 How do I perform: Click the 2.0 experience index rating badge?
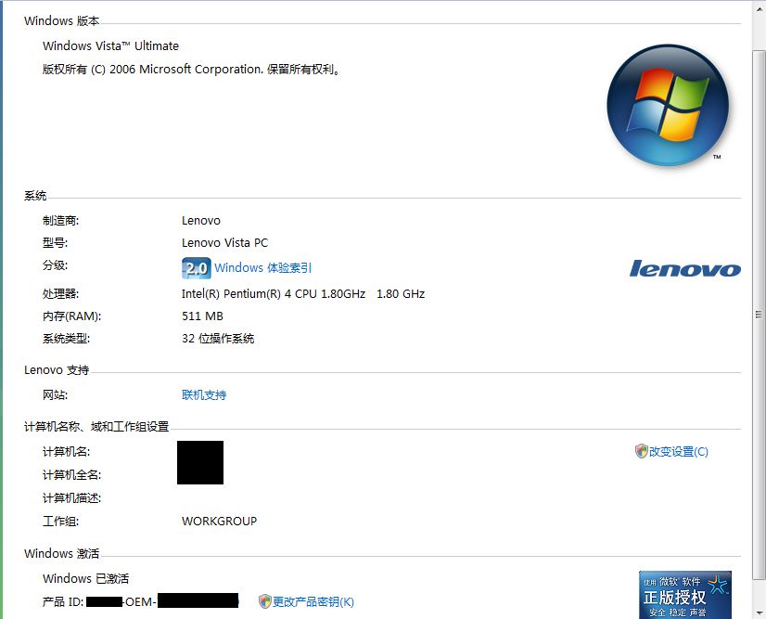pos(197,268)
